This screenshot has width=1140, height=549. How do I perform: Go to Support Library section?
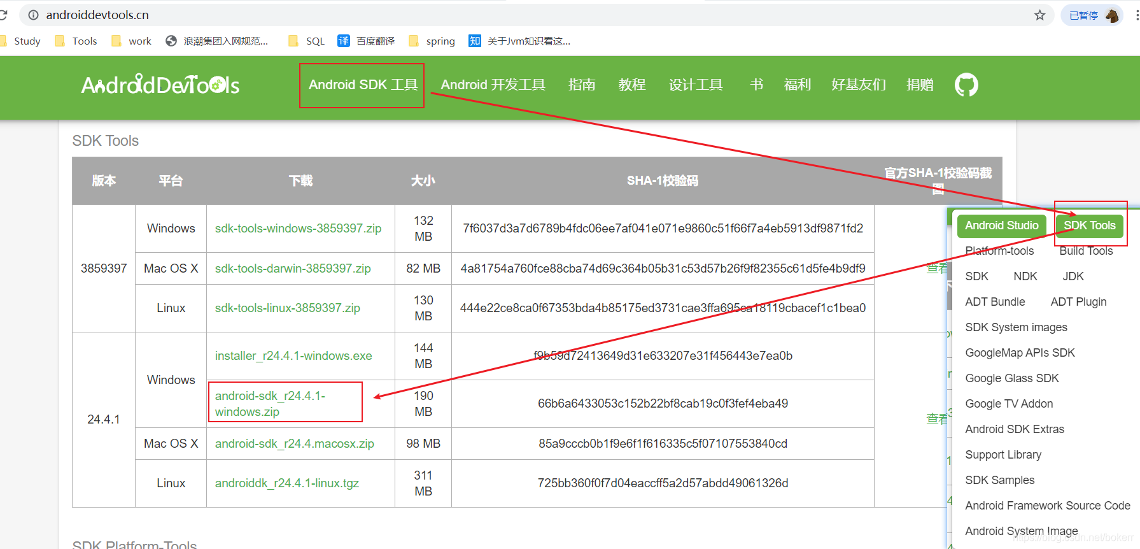(x=1003, y=455)
